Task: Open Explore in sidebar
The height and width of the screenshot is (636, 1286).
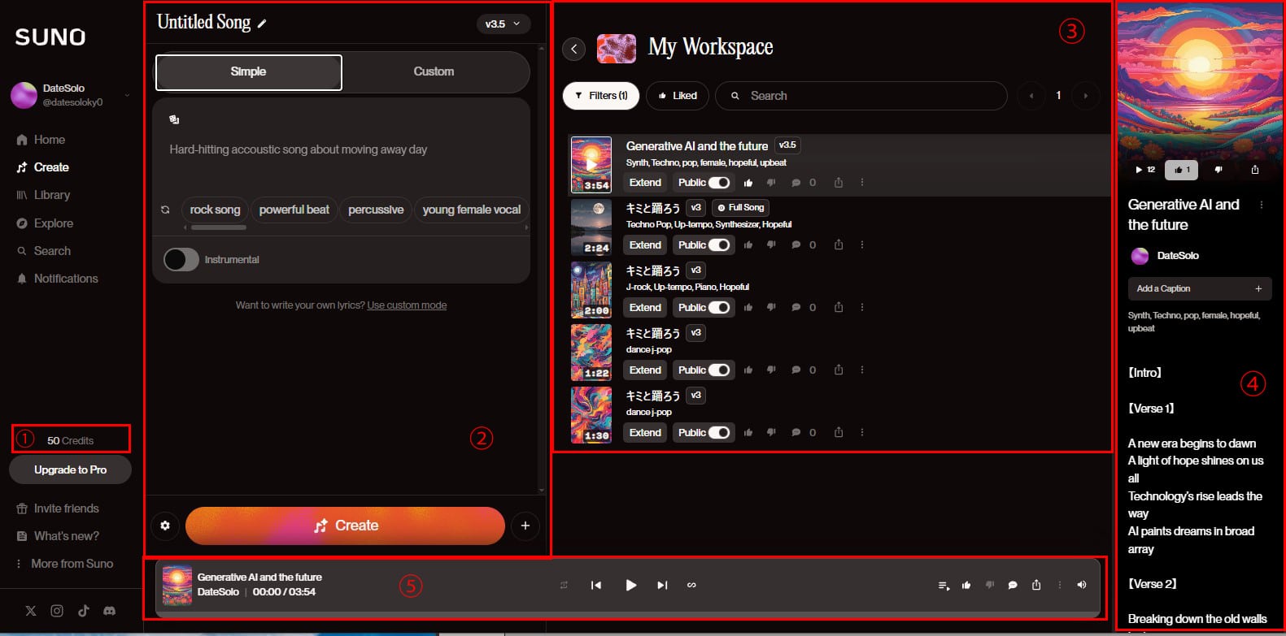Action: coord(45,223)
